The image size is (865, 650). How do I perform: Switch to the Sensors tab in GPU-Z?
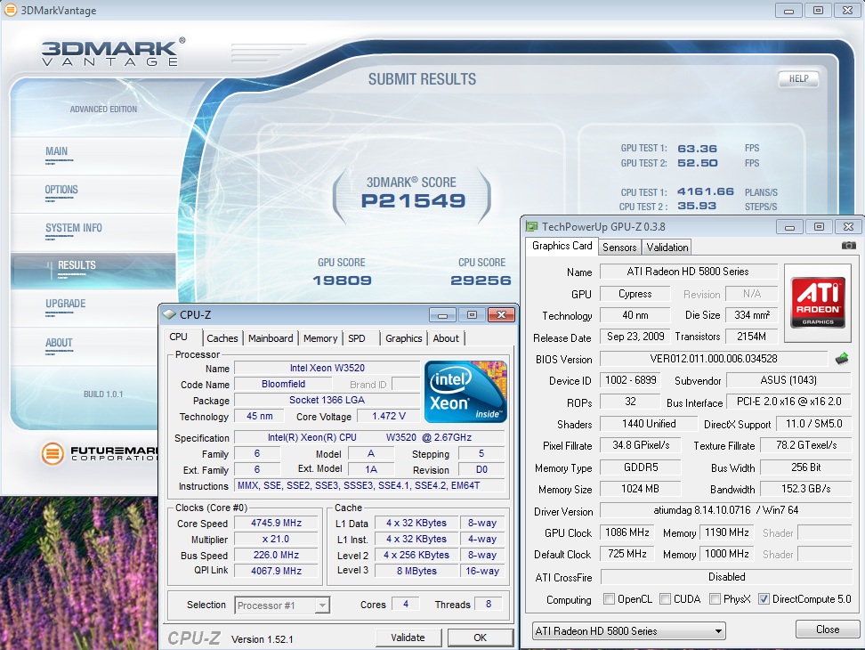point(619,248)
